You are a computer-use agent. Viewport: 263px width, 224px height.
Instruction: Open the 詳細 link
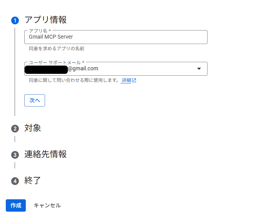pos(126,80)
